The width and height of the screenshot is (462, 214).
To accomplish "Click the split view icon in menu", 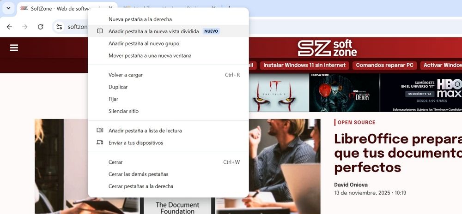I will pos(100,31).
